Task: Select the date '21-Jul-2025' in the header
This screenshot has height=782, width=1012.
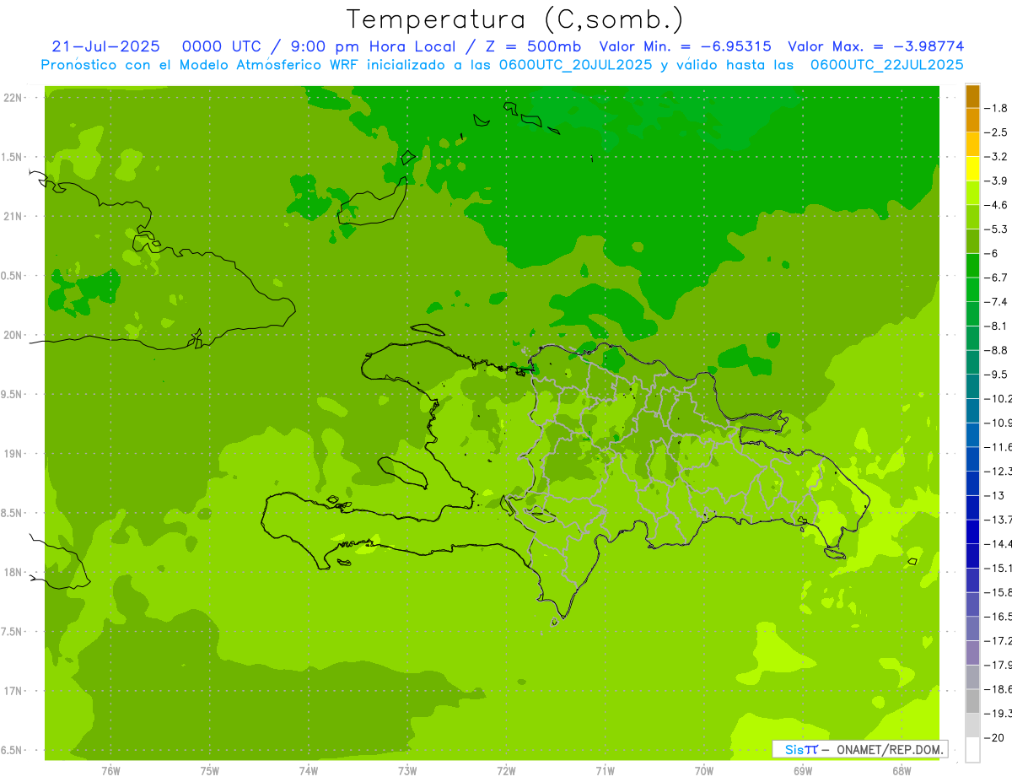Action: pyautogui.click(x=106, y=46)
